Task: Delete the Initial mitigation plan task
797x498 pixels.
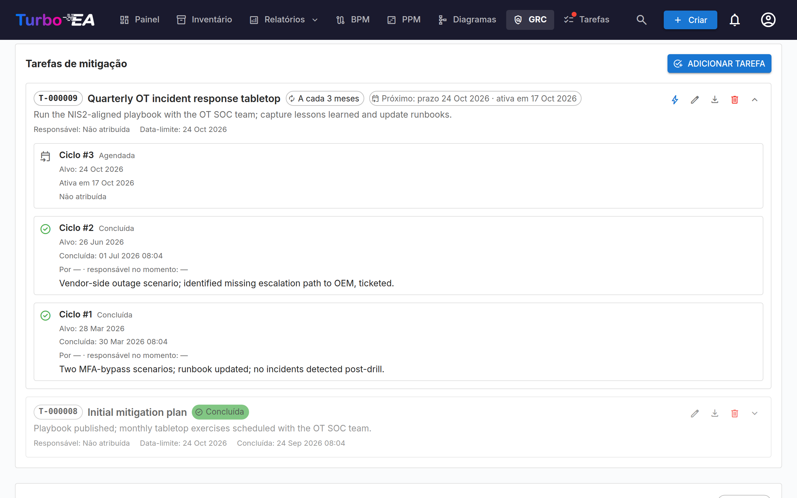Action: (734, 413)
